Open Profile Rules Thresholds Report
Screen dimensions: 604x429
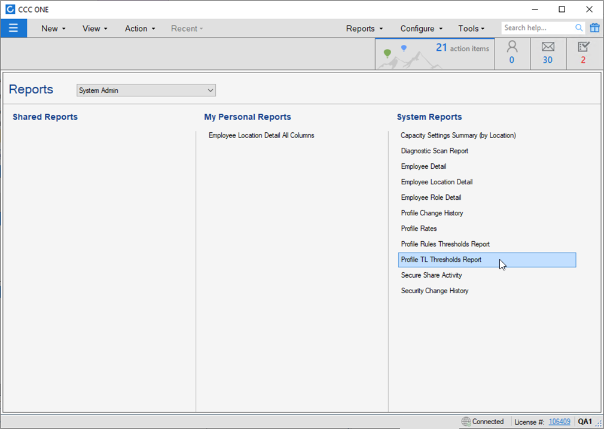coord(446,244)
